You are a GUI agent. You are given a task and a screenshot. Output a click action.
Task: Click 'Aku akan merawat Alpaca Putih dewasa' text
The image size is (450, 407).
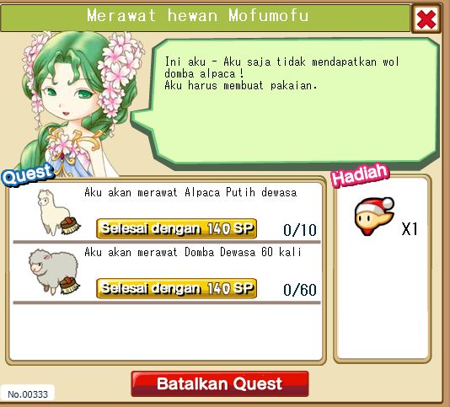click(x=190, y=192)
